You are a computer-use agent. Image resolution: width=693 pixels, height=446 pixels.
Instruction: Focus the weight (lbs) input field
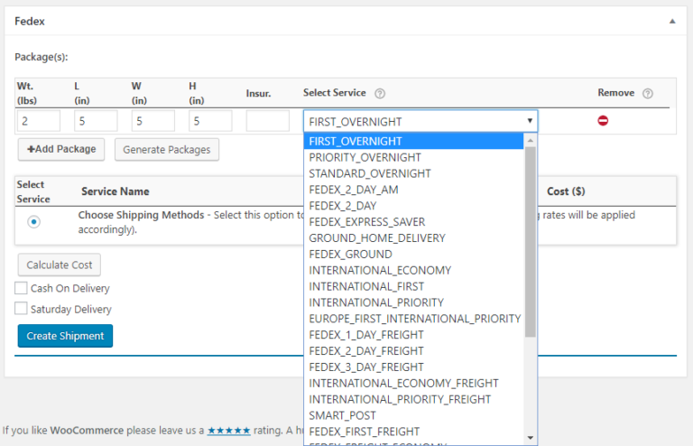(39, 121)
